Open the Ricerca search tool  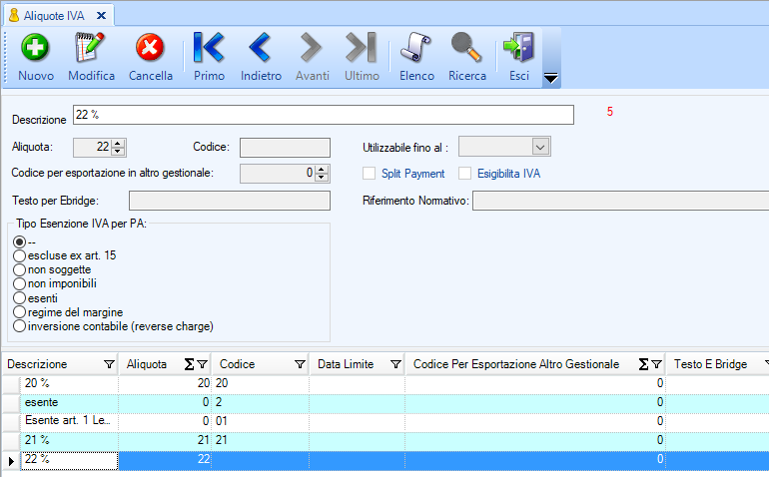pos(466,48)
